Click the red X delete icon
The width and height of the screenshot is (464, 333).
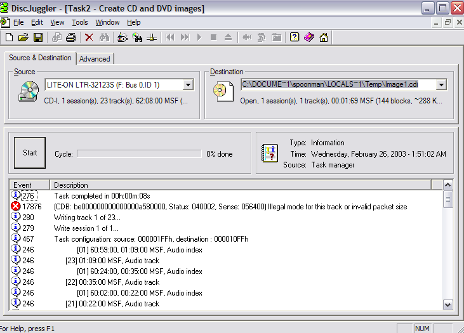point(89,37)
